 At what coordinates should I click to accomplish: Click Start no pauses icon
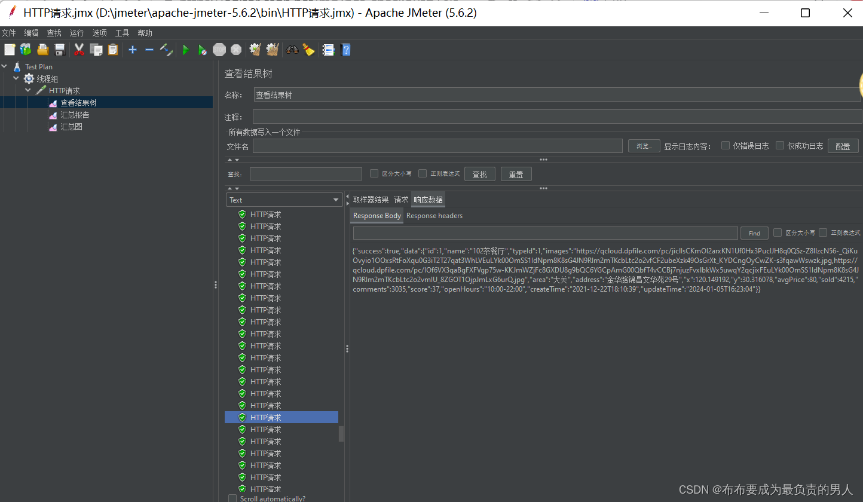(x=203, y=50)
